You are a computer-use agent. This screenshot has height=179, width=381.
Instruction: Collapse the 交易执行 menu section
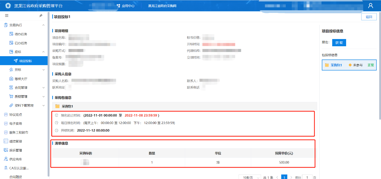(x=43, y=25)
